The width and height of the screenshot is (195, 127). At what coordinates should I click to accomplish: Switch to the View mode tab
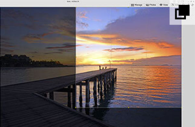coord(164,5)
